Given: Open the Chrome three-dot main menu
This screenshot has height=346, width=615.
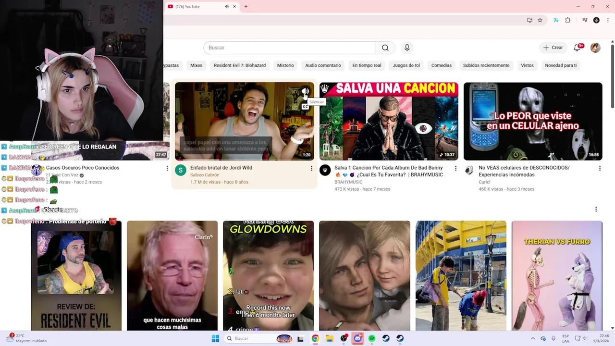Looking at the screenshot, I should 608,20.
